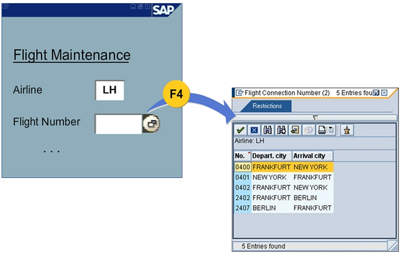Select flight 0400 Frankfurt to New York row

[x=284, y=167]
